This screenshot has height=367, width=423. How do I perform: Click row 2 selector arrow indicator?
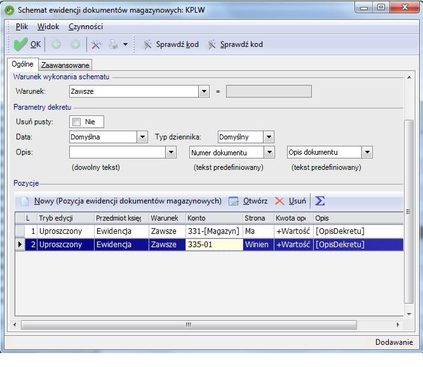point(20,245)
